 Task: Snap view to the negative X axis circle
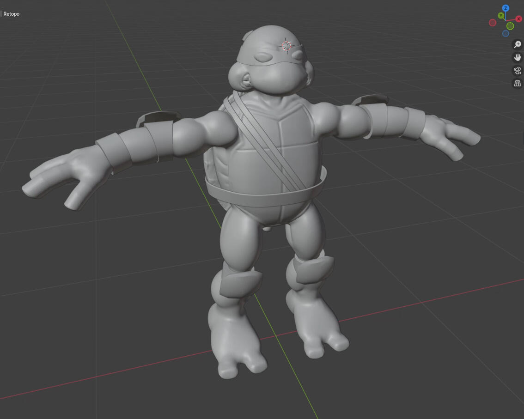coord(493,23)
